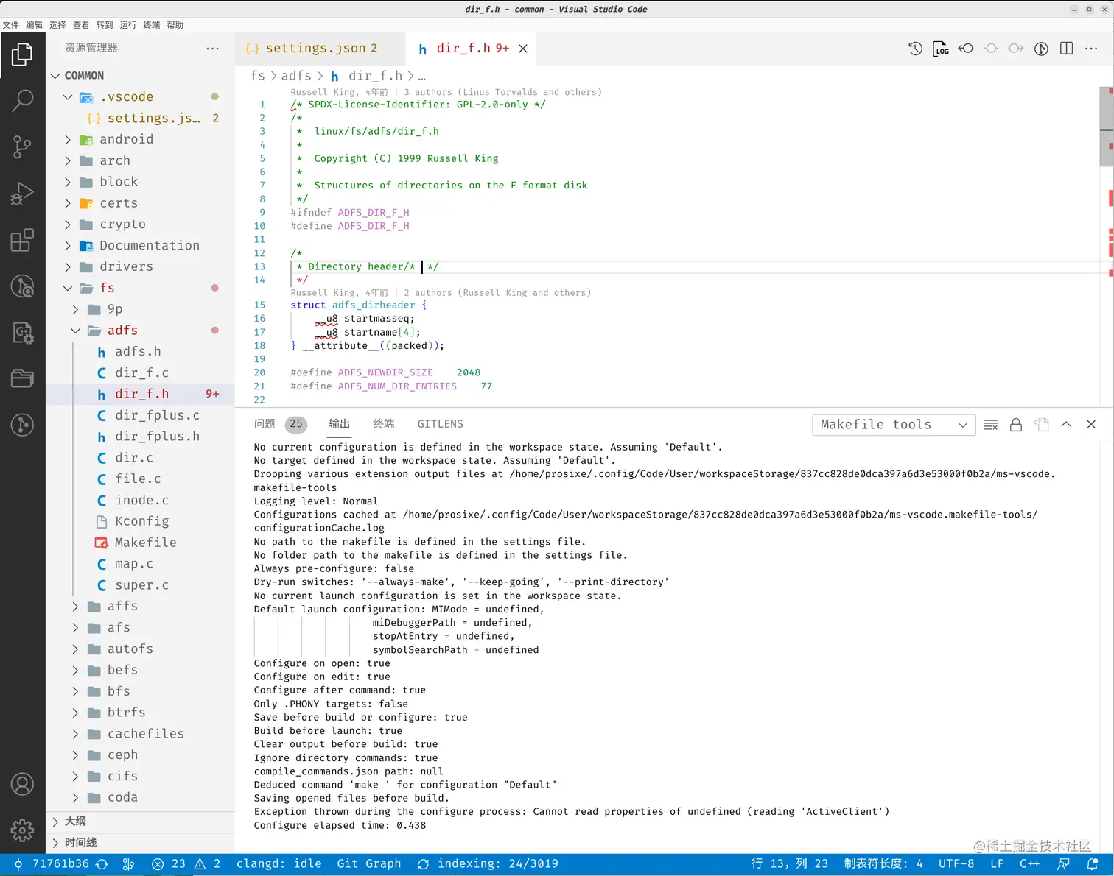Open dir_f.c in the file tree

tap(140, 373)
